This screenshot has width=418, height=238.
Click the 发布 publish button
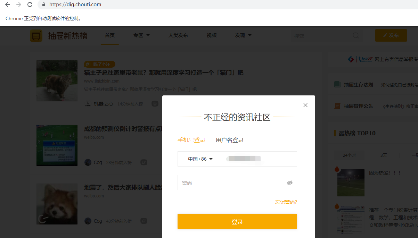pos(391,35)
